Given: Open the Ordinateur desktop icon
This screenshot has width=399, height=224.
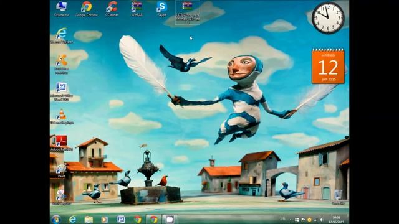Looking at the screenshot, I should click(61, 9).
